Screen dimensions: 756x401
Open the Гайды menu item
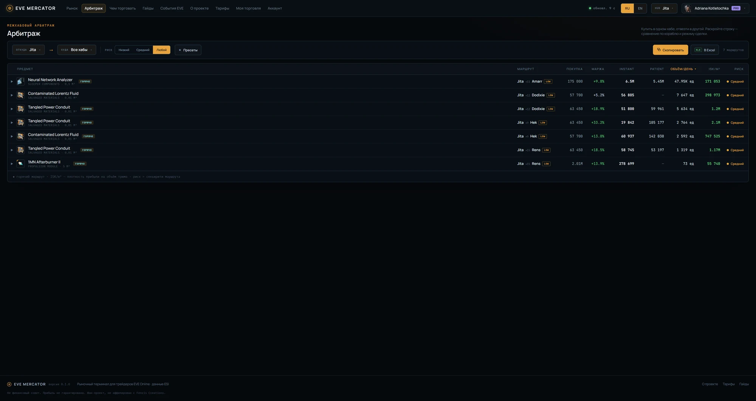148,8
